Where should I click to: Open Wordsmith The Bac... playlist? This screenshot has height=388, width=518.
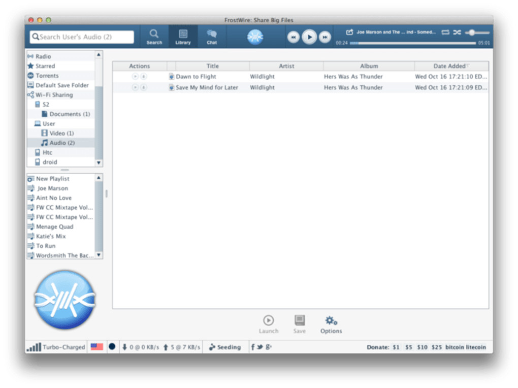tap(61, 255)
